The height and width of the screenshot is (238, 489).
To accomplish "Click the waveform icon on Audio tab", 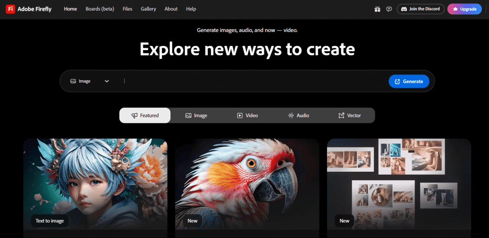I will (x=291, y=115).
